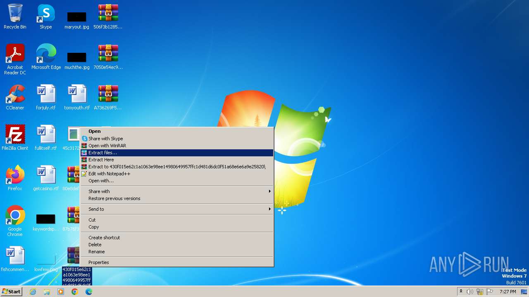Click the volume tray icon
The width and height of the screenshot is (529, 297).
click(x=470, y=292)
